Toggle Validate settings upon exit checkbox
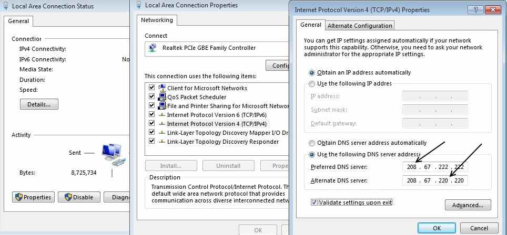Image resolution: width=507 pixels, height=235 pixels. [x=313, y=202]
